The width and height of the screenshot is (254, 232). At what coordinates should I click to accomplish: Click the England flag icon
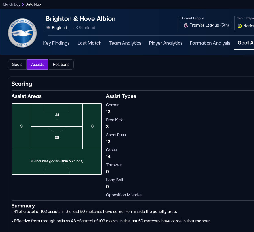(48, 28)
